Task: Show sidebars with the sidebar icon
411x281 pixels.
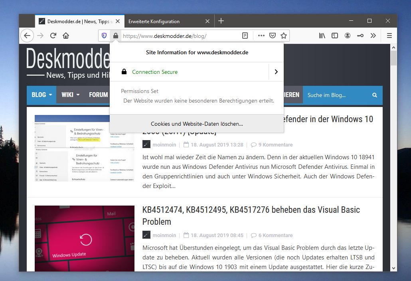Action: point(335,36)
